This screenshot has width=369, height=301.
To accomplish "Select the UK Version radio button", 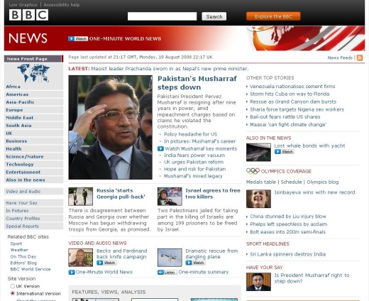I will [13, 286].
